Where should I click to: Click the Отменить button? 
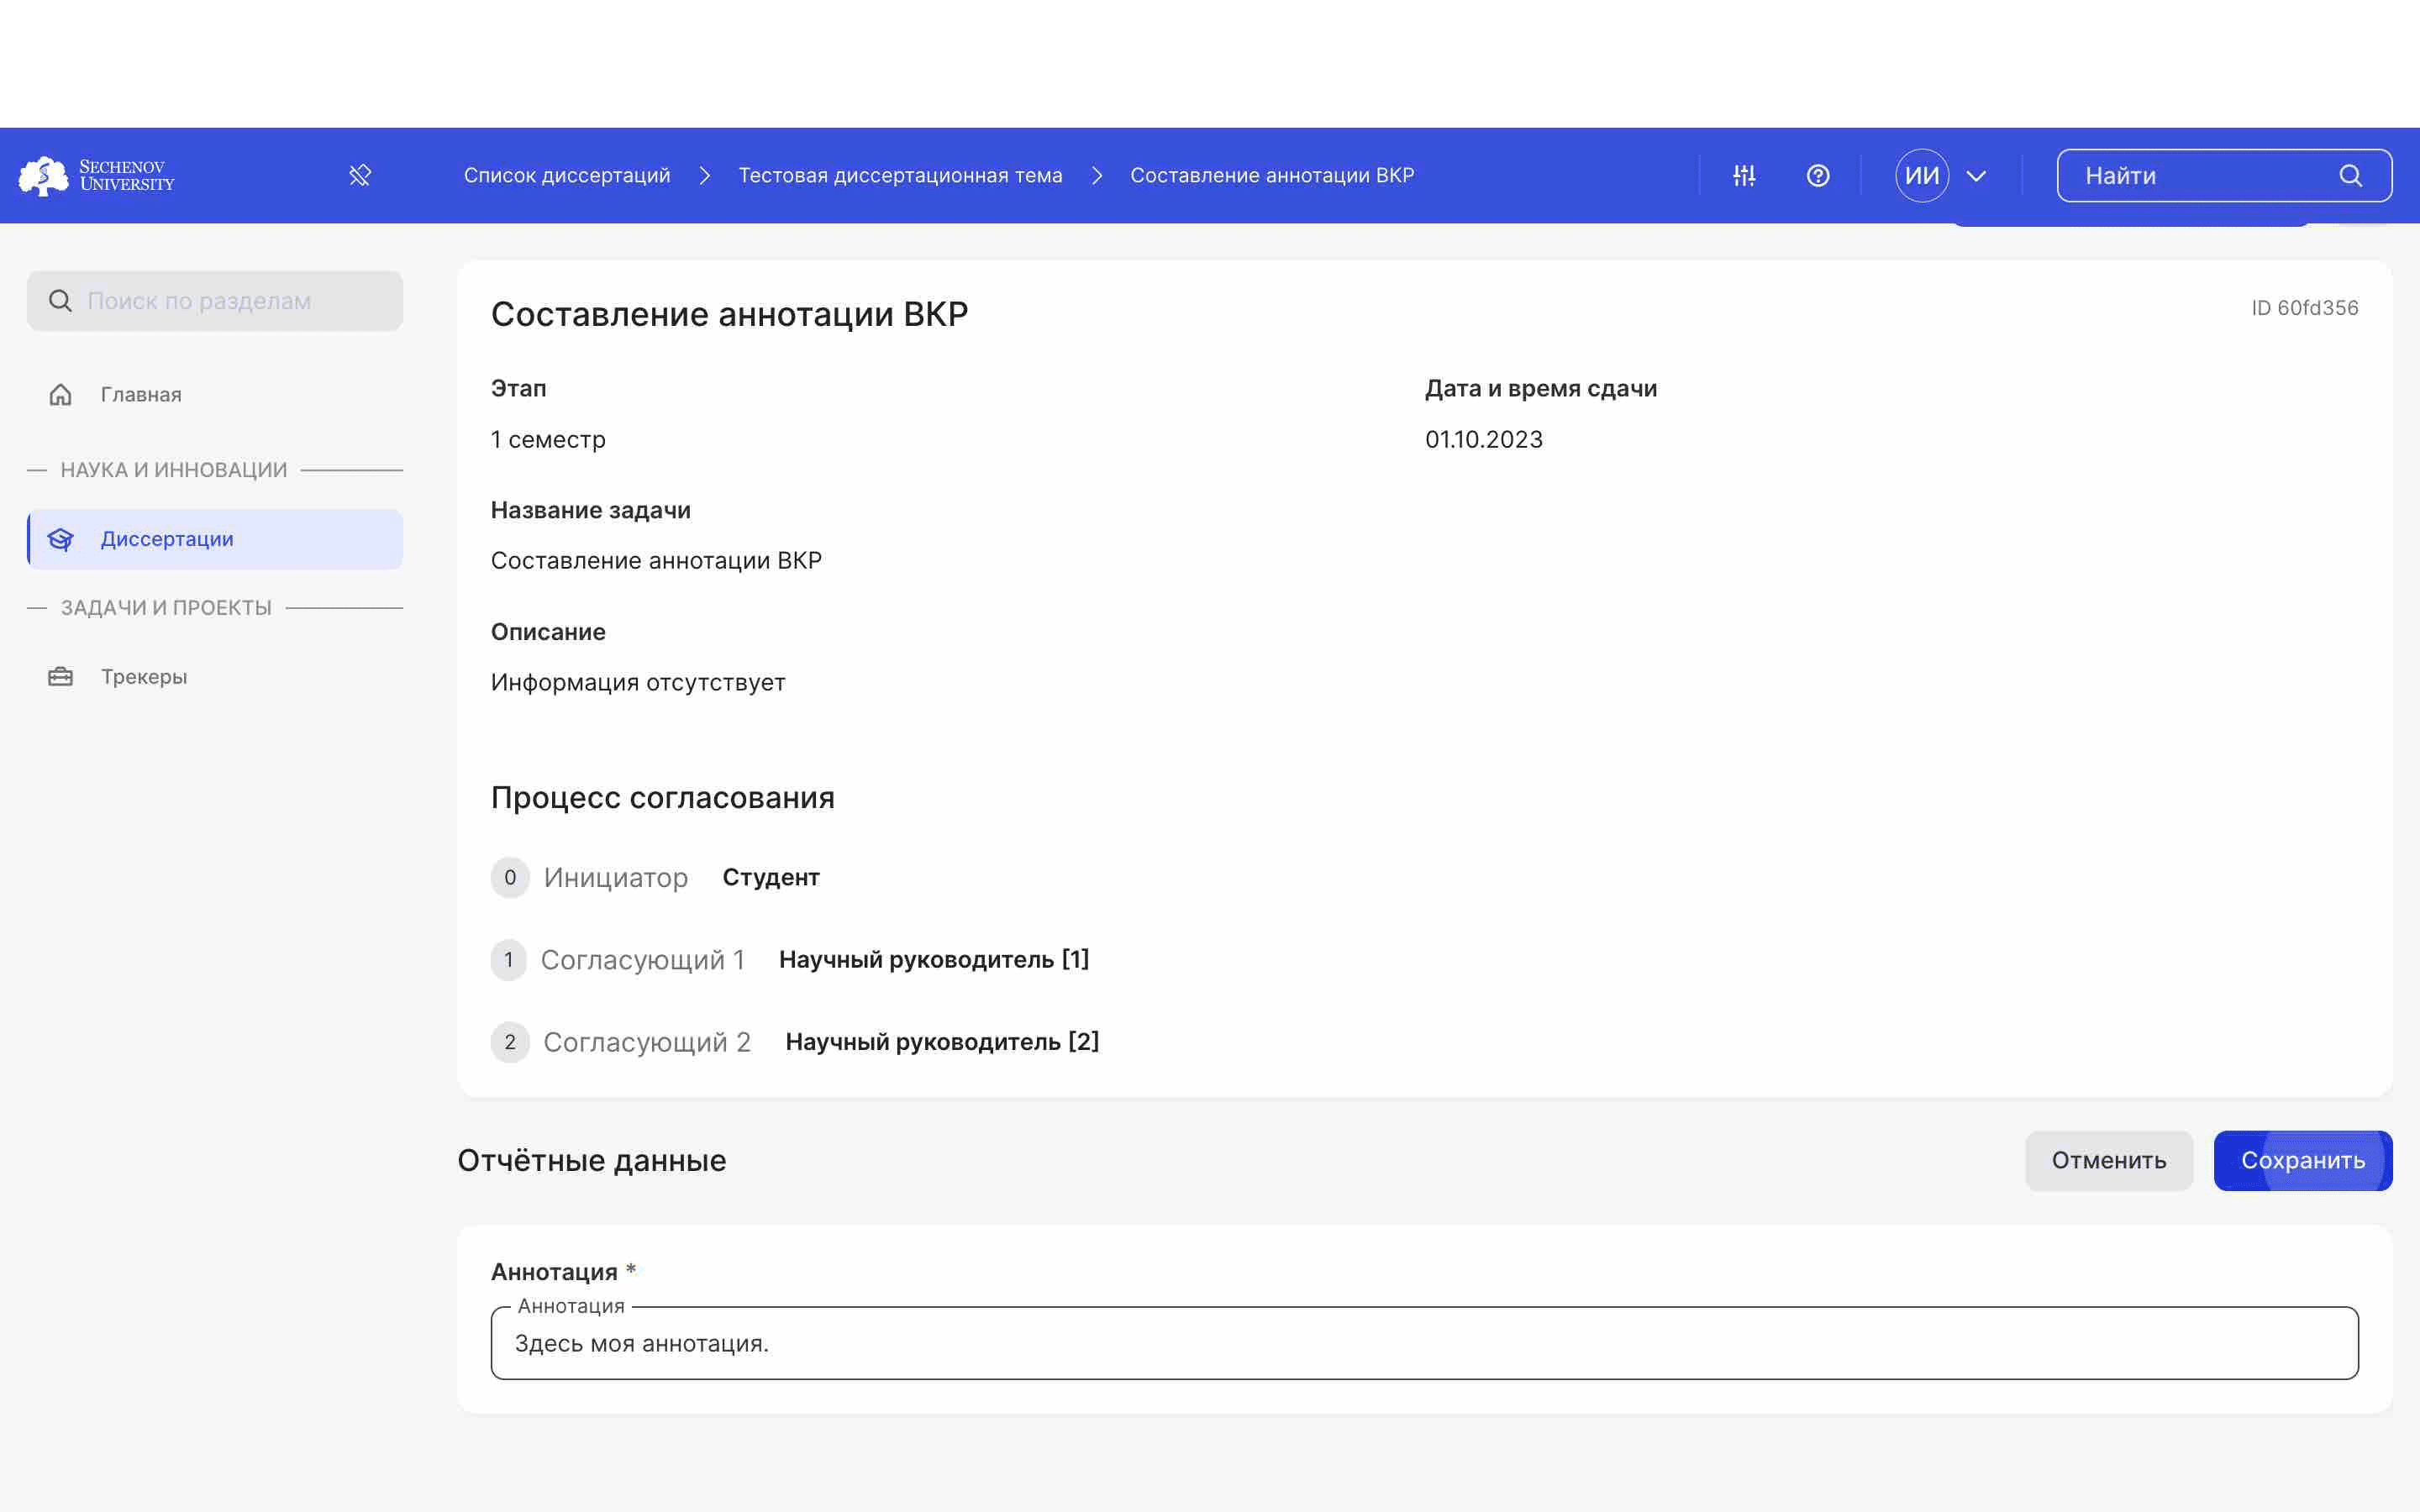pyautogui.click(x=2109, y=1161)
